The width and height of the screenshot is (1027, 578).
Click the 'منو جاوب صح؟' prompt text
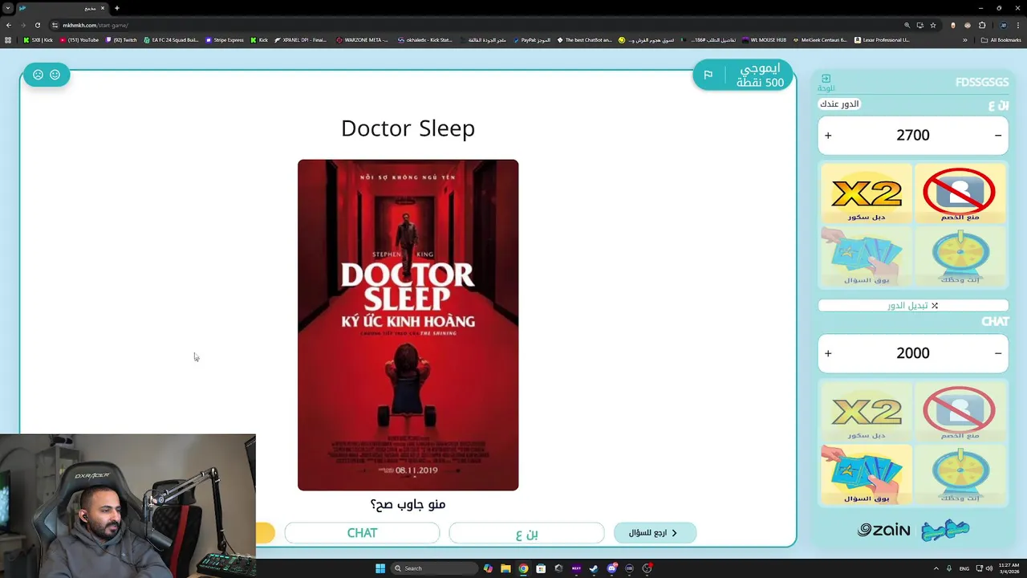click(408, 504)
